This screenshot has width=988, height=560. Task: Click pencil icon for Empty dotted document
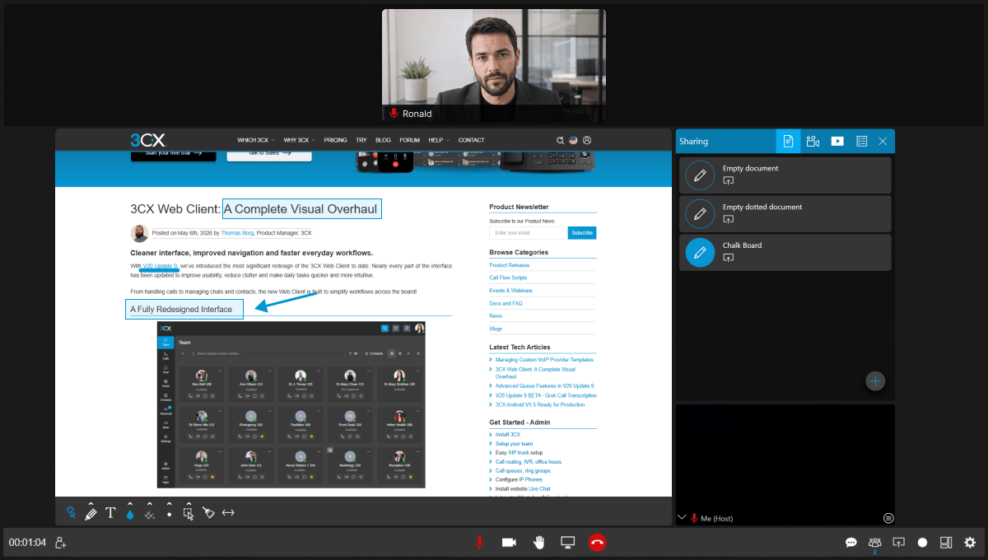[700, 214]
